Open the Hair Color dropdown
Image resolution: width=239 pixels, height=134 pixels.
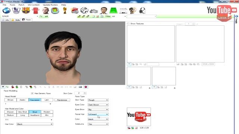point(35,124)
